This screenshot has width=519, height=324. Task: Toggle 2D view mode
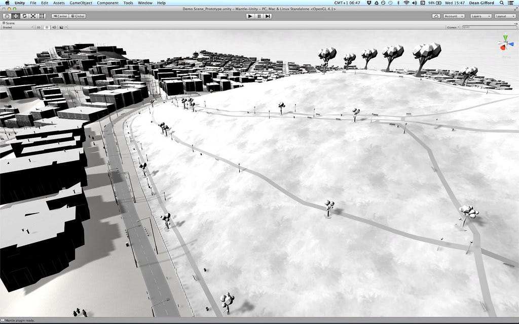pos(38,26)
